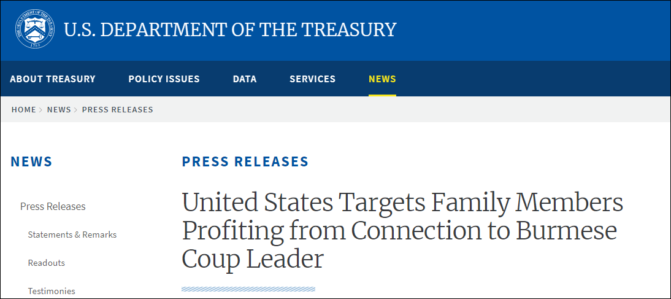Open Press Releases in the sidebar

[53, 206]
